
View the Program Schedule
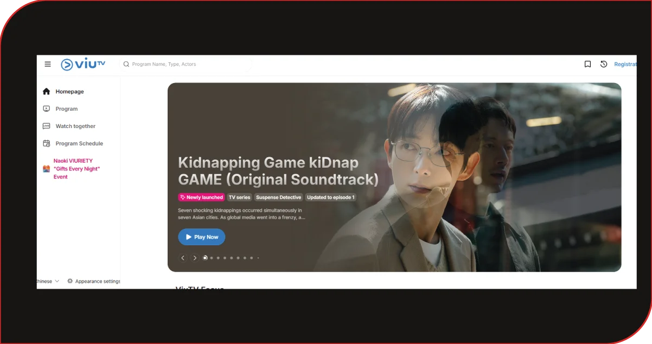coord(79,144)
